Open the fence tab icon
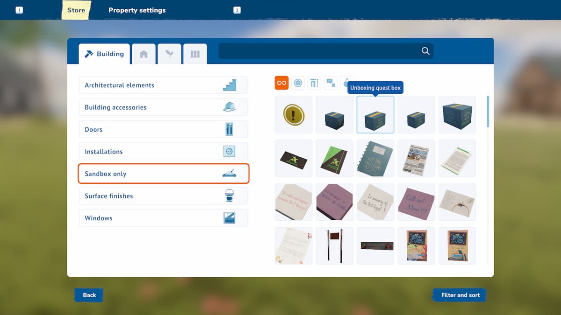This screenshot has width=561, height=315. pyautogui.click(x=195, y=54)
